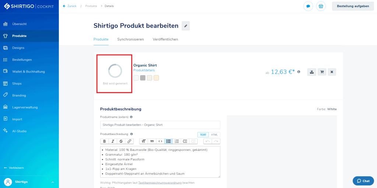Toggle bold formatting in the description editor
The height and width of the screenshot is (188, 377).
click(104, 141)
